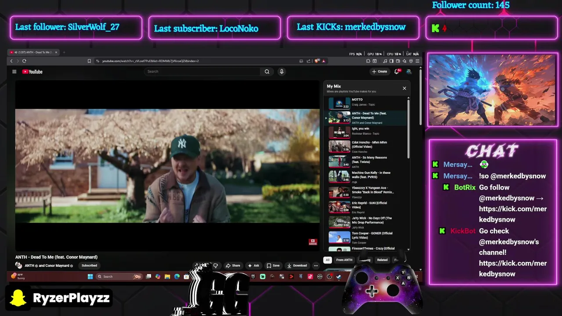562x316 pixels.
Task: Save the video to a playlist
Action: pyautogui.click(x=273, y=266)
